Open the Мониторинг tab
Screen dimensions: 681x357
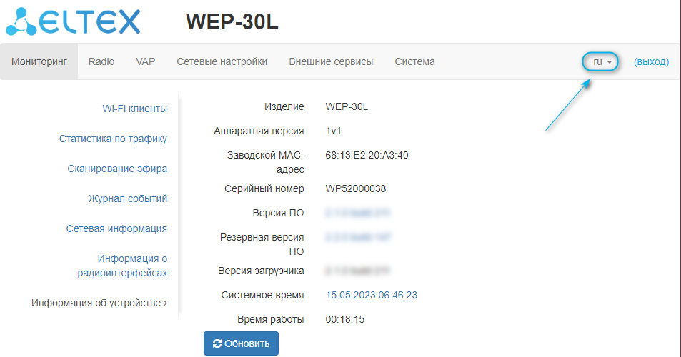point(39,61)
